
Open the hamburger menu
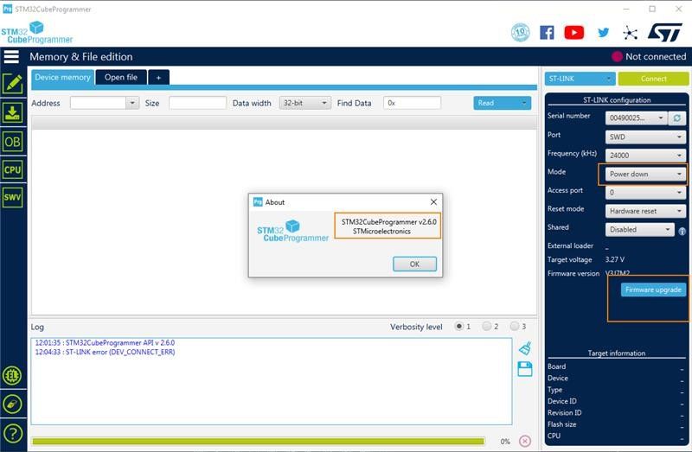tap(11, 57)
